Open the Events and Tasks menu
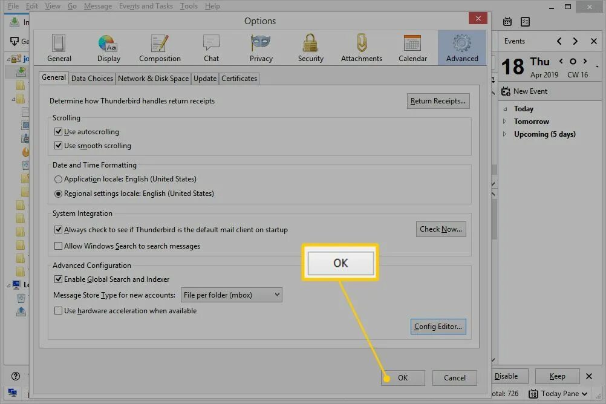This screenshot has width=606, height=404. [x=146, y=6]
